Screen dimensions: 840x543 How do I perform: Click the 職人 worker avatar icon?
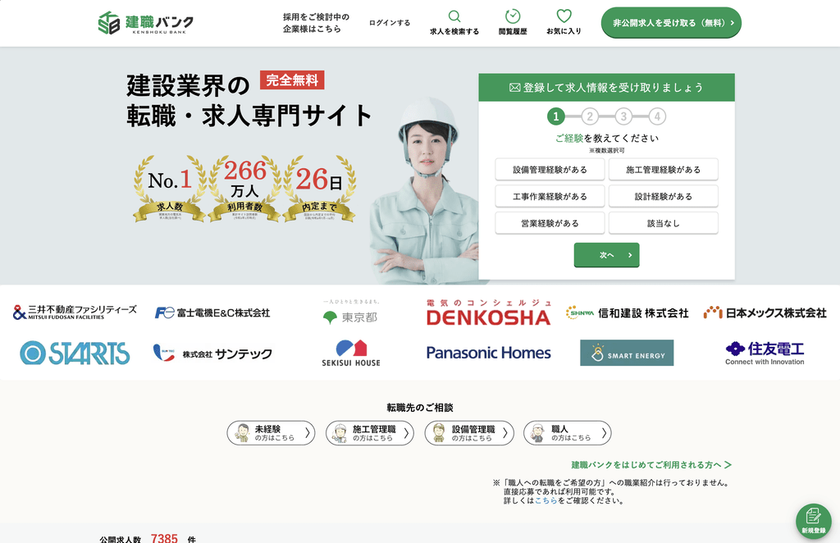pyautogui.click(x=538, y=433)
